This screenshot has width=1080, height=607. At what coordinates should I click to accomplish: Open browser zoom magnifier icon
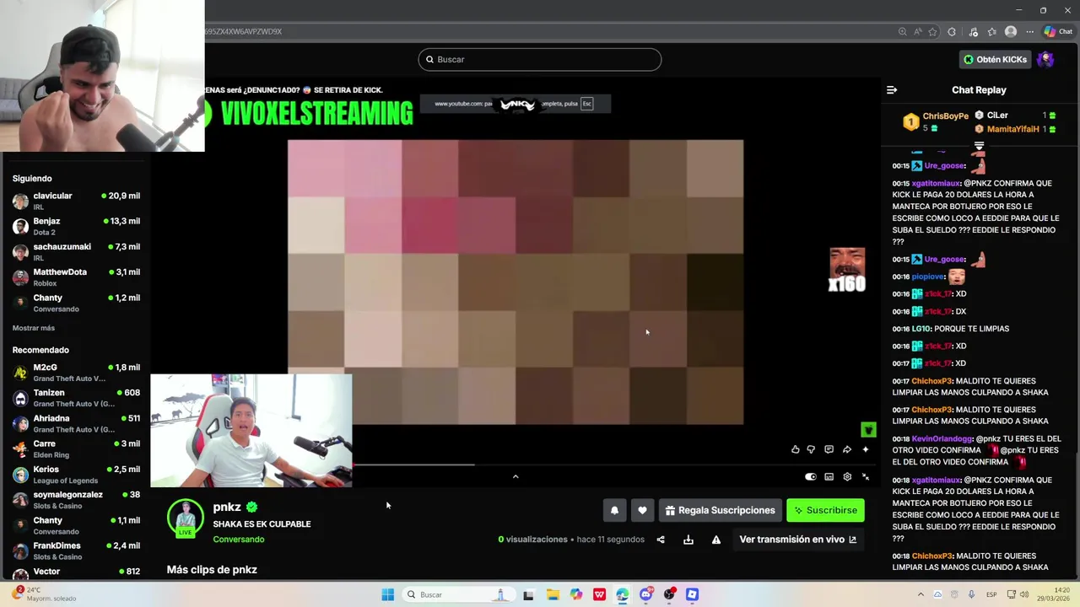coord(903,32)
